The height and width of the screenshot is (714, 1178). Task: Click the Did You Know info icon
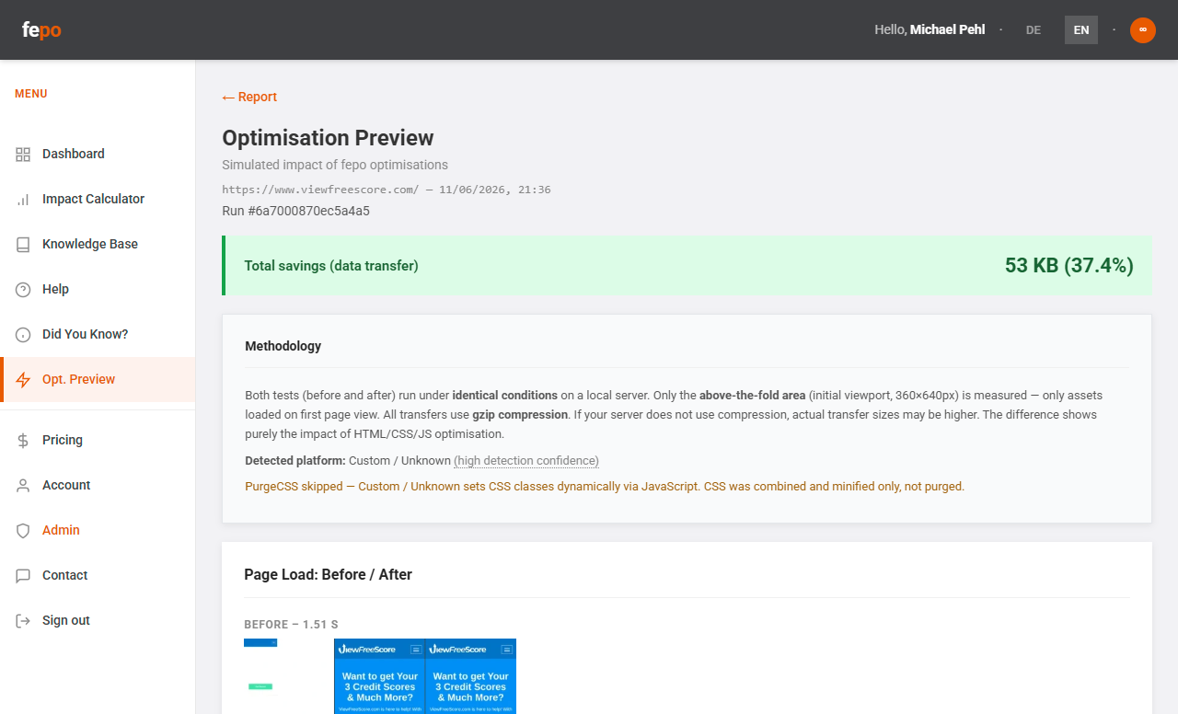point(23,334)
